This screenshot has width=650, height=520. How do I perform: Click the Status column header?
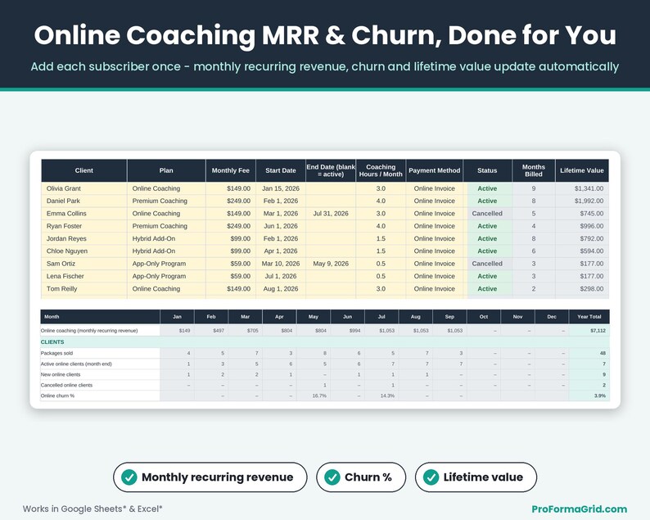[488, 170]
